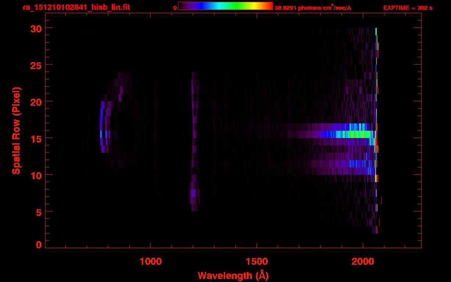Click the vertical emission line near 1200 Å
This screenshot has height=282, width=451.
(195, 142)
